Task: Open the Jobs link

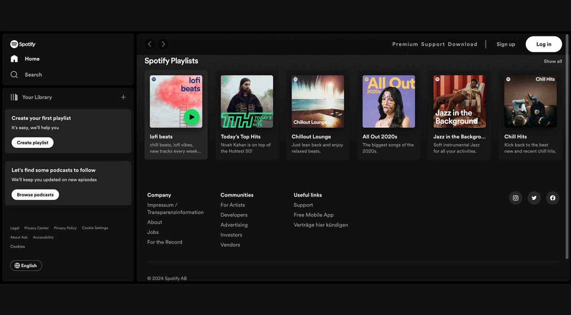Action: click(x=153, y=232)
